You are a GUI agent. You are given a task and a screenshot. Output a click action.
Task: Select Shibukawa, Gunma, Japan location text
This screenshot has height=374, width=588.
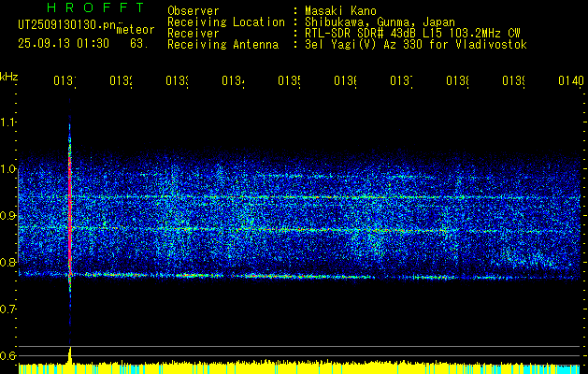pos(380,22)
